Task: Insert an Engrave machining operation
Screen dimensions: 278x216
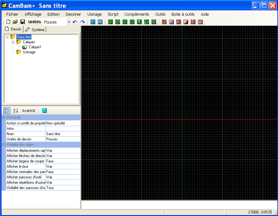Action: tap(178, 22)
